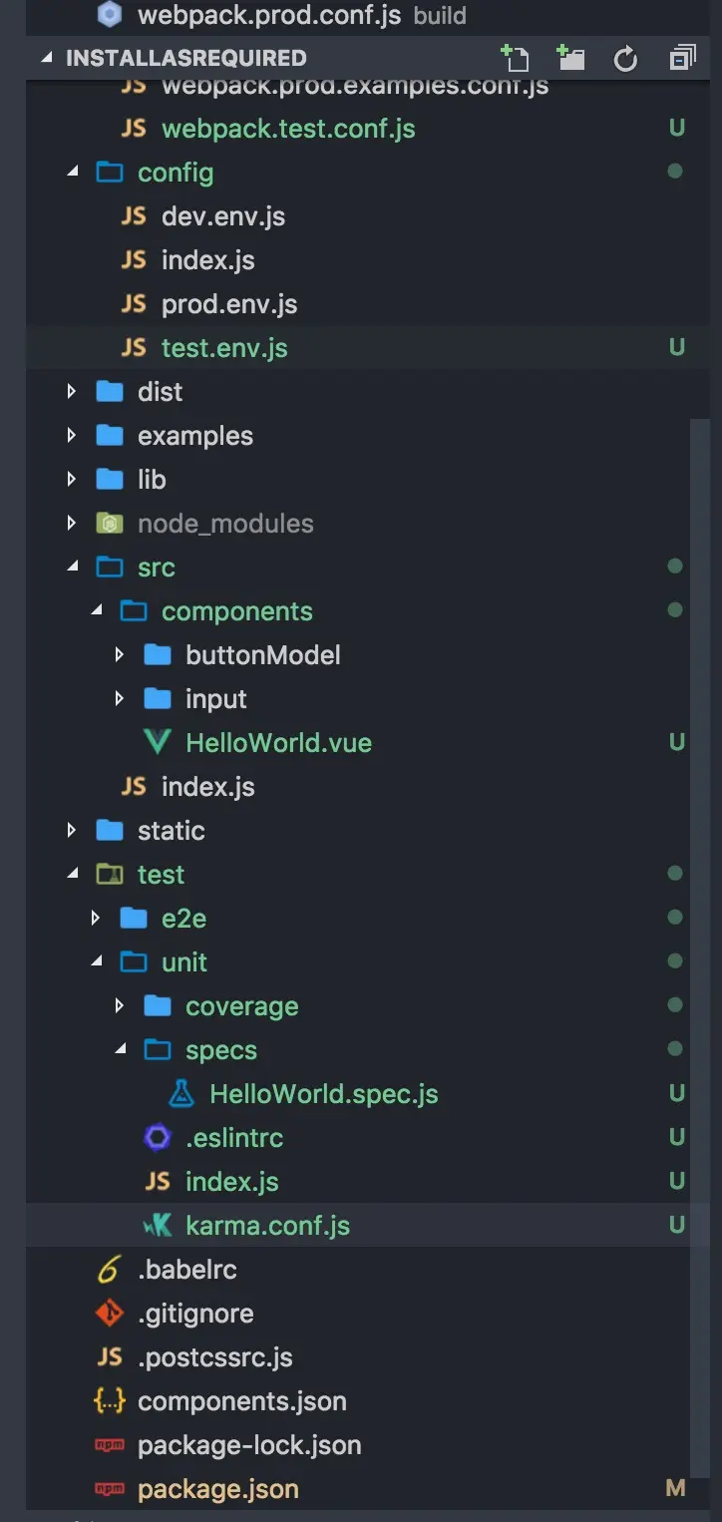Click the ESLint icon beside .eslintrc
This screenshot has width=722, height=1522.
pos(158,1138)
